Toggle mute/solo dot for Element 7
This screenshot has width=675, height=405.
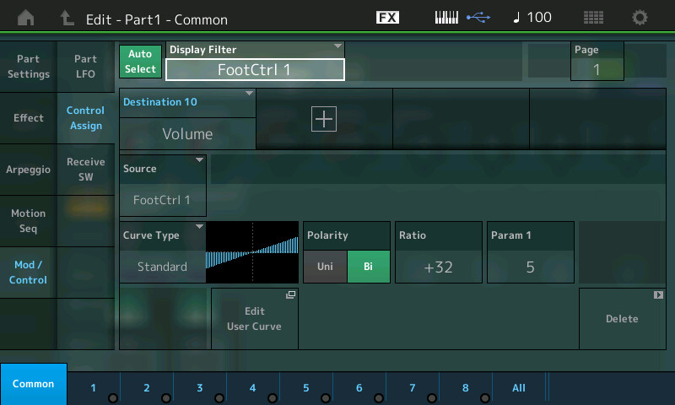tap(432, 398)
